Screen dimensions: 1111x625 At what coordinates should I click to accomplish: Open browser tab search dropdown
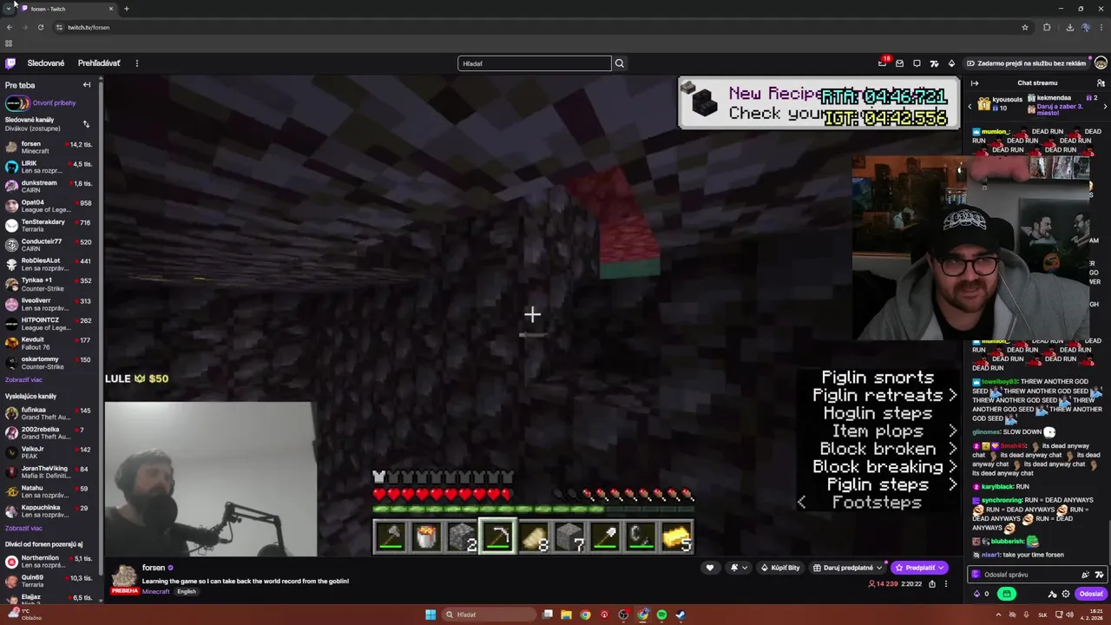(8, 9)
